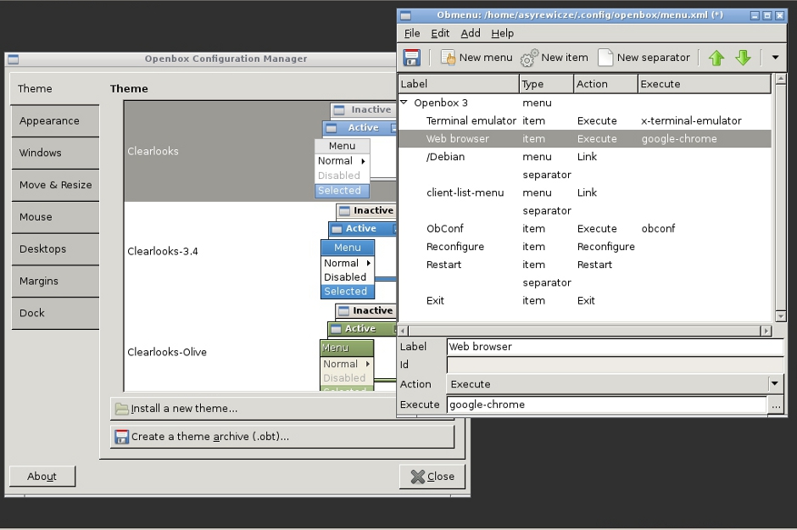
Task: Open the Windows tab
Action: pyautogui.click(x=55, y=153)
